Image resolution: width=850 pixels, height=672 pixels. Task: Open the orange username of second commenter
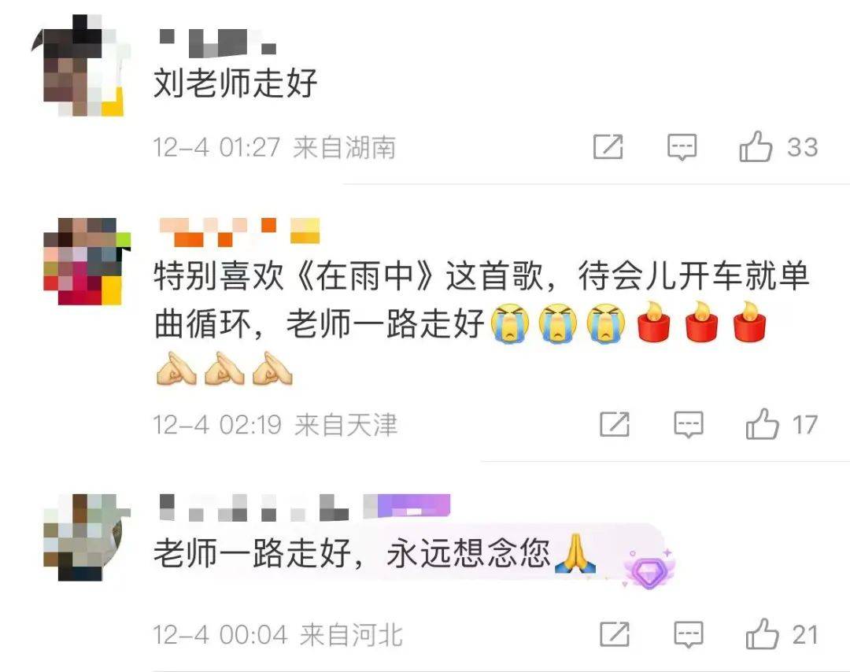[239, 232]
